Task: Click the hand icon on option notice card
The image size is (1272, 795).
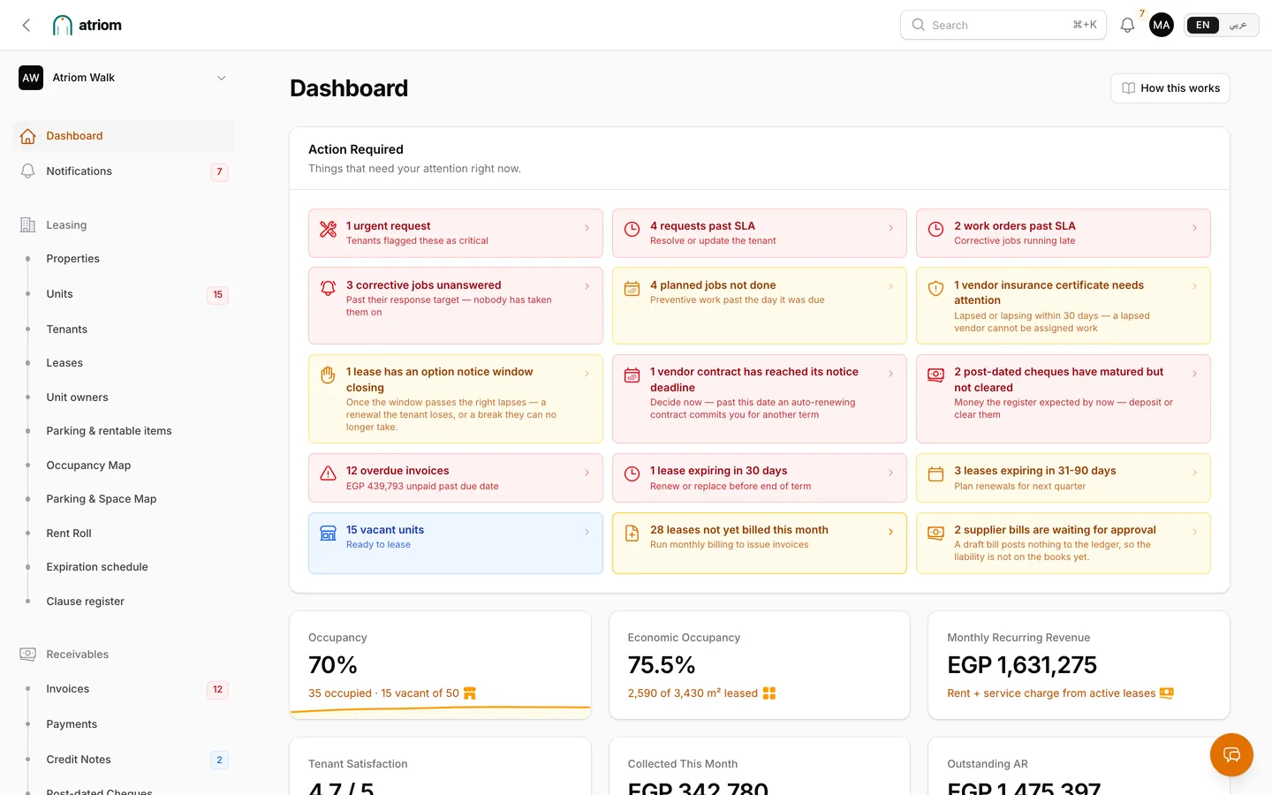Action: pyautogui.click(x=328, y=375)
